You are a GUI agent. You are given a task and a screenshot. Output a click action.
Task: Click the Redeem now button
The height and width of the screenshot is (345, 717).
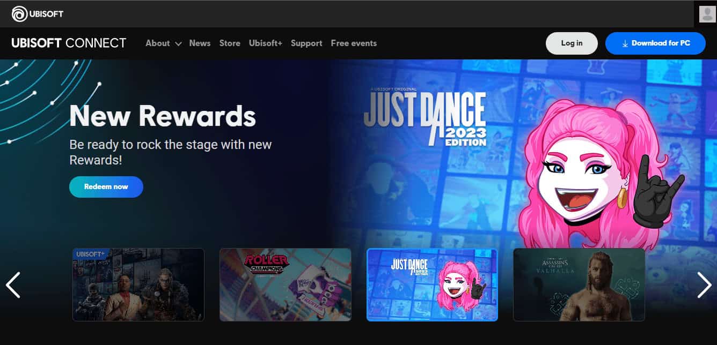point(106,186)
